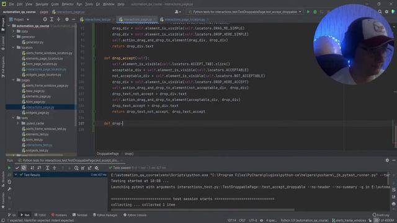
Task: Open the Git tool window tab
Action: click(x=12, y=215)
